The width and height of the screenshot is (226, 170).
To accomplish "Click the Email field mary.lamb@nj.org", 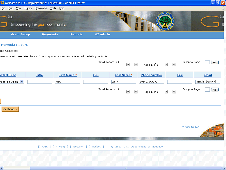I will tap(208, 82).
